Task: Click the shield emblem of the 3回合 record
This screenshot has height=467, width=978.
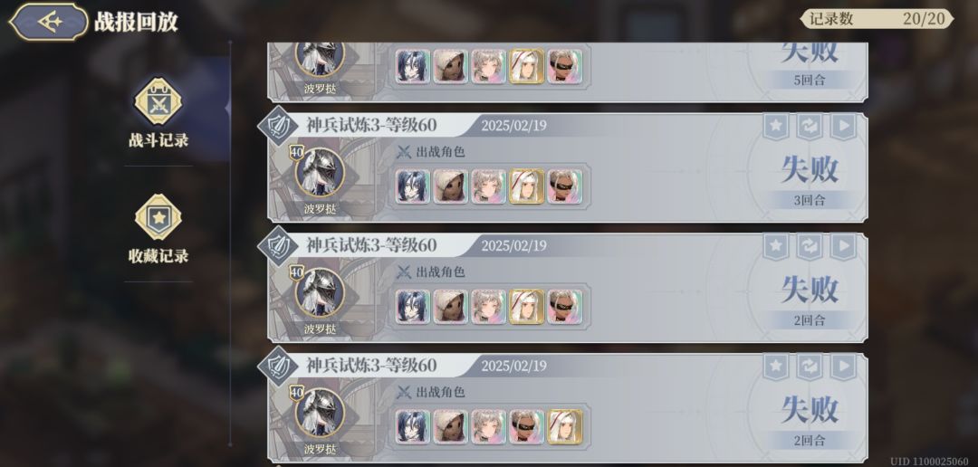Action: point(278,125)
